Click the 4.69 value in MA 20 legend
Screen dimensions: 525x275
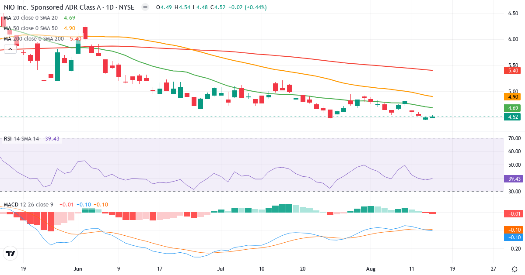70,18
